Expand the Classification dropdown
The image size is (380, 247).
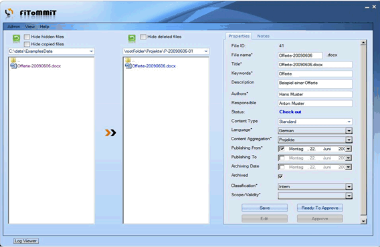pyautogui.click(x=349, y=187)
